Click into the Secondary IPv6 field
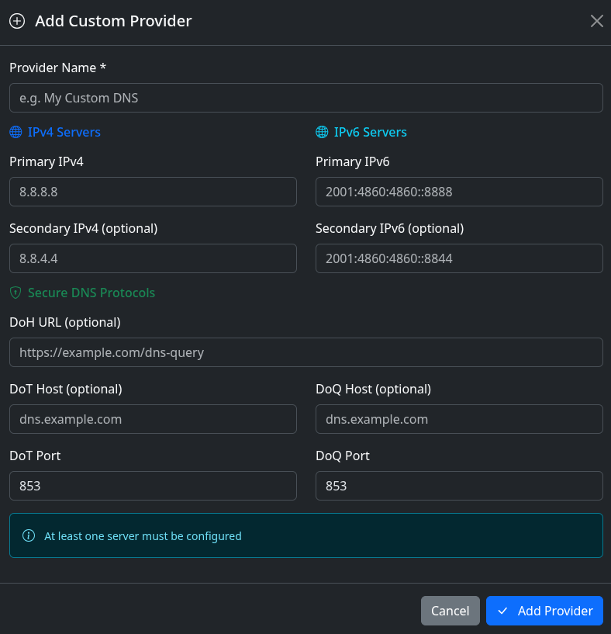The height and width of the screenshot is (634, 611). click(459, 258)
